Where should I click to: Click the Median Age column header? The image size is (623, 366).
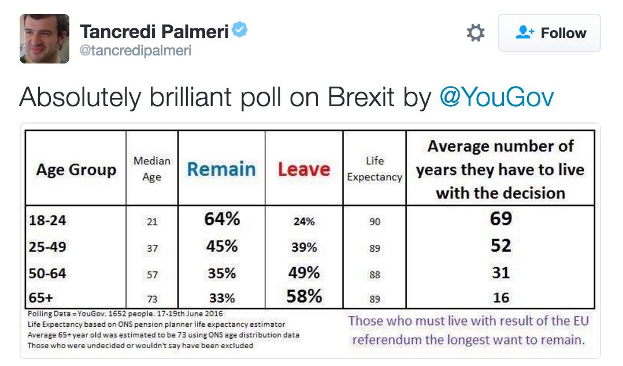pos(151,169)
